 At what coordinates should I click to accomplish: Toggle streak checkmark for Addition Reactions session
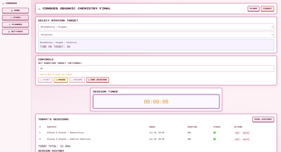(214, 139)
